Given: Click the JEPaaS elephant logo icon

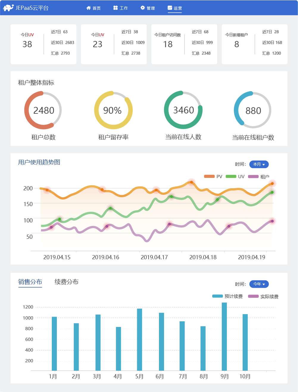Looking at the screenshot, I should (8, 8).
